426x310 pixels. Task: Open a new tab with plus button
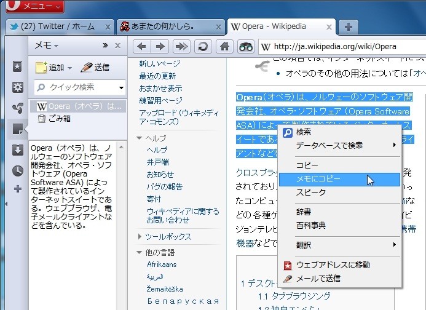(349, 27)
